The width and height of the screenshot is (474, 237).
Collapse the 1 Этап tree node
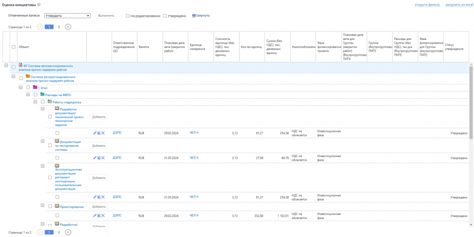pos(21,88)
